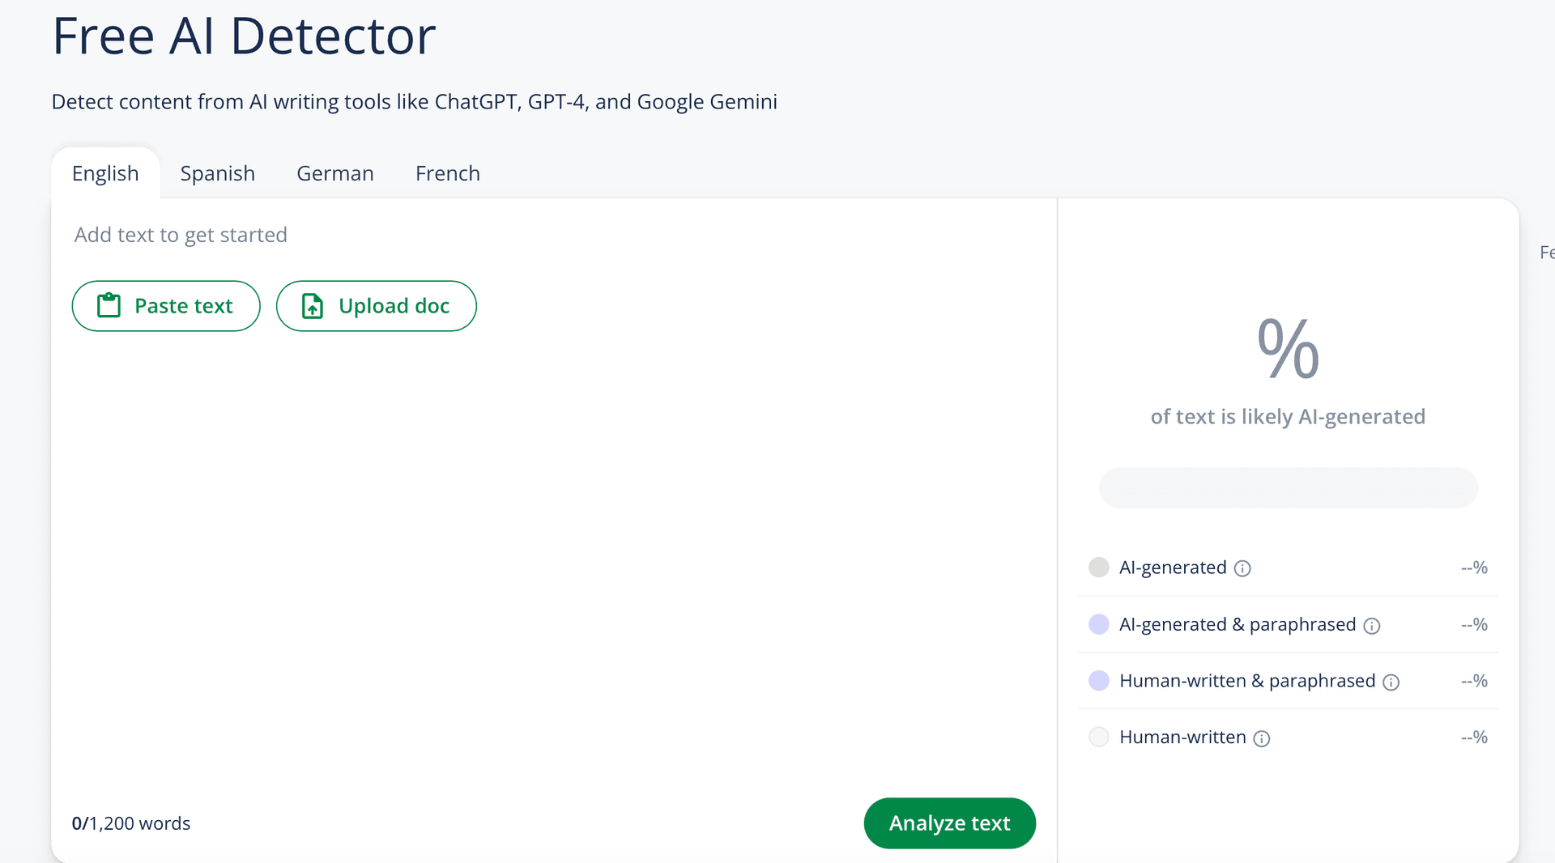1555x863 pixels.
Task: Switch to the German tab
Action: coord(334,173)
